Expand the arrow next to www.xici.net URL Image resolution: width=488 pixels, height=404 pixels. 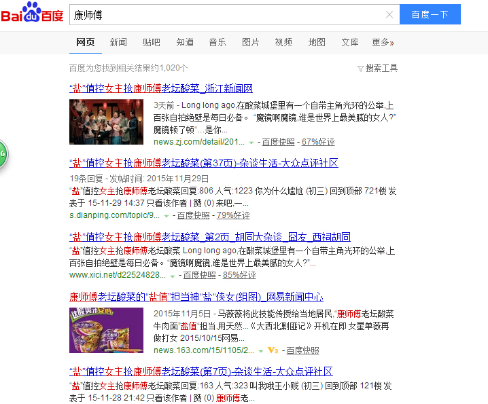point(173,276)
